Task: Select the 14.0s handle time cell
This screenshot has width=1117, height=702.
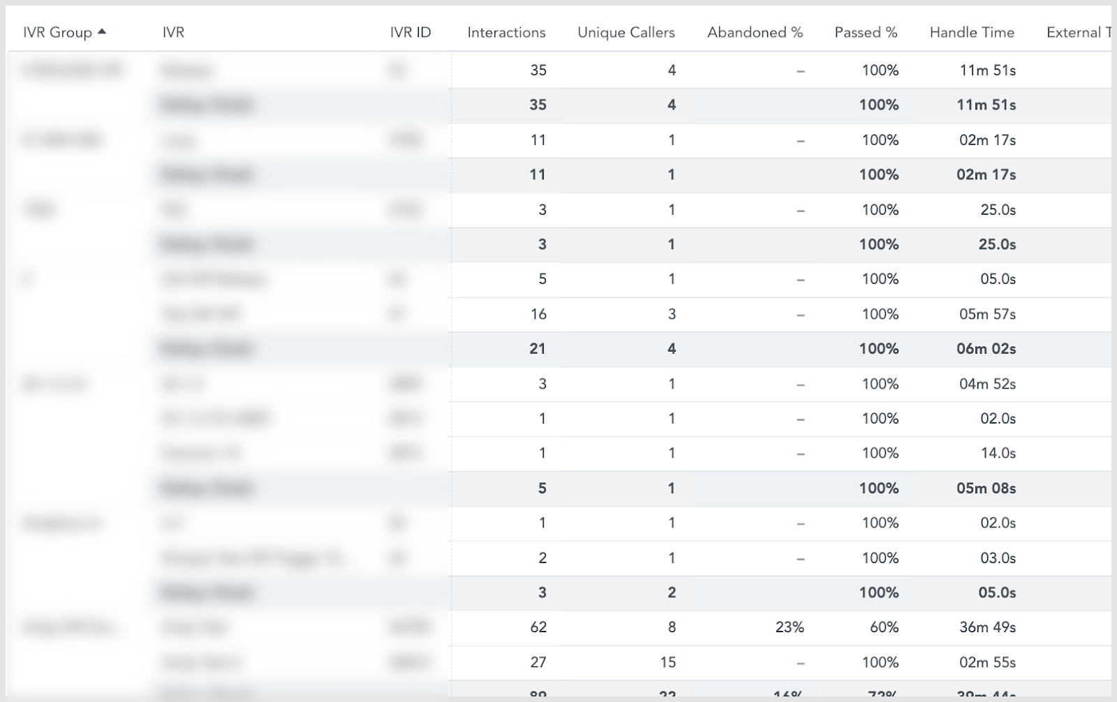Action: point(998,454)
